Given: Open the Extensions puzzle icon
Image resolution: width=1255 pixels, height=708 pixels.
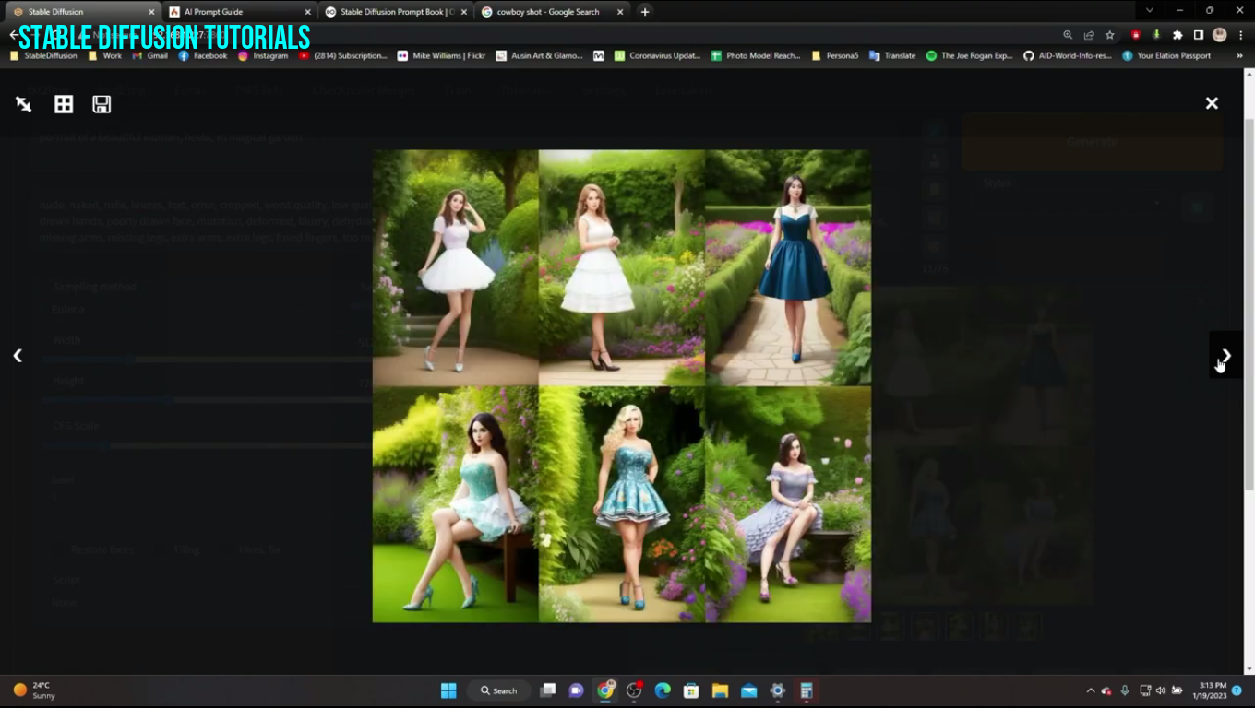Looking at the screenshot, I should point(1177,35).
